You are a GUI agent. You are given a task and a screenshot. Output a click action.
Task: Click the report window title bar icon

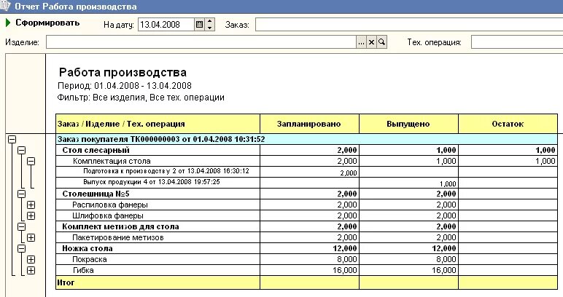pyautogui.click(x=5, y=6)
